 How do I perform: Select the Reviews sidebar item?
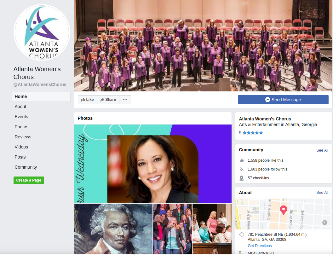(x=23, y=137)
